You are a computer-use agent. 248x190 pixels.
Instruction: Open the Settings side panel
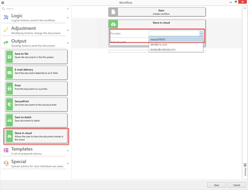[x=245, y=169]
